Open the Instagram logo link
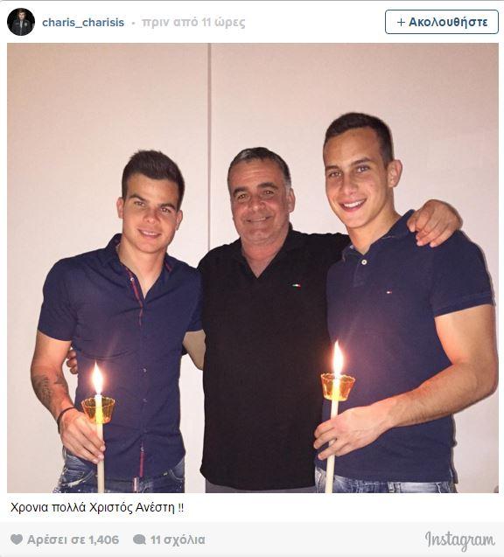This screenshot has width=504, height=557. 460,541
